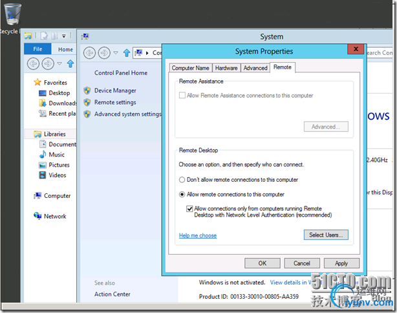Click Cancel in System Properties
The height and width of the screenshot is (313, 397).
click(302, 263)
